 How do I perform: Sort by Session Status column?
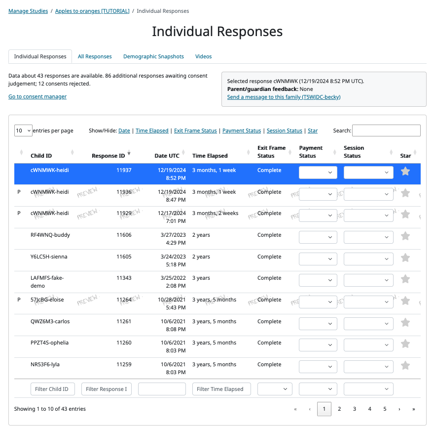coord(354,152)
